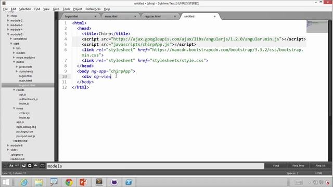Expand the module-2 folder
Viewport: 333px width, 187px height.
pyautogui.click(x=8, y=20)
